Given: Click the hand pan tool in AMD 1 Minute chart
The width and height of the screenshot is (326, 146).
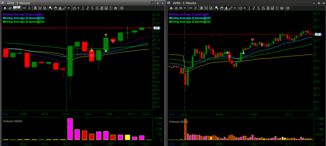Looking at the screenshot, I should (x=221, y=8).
